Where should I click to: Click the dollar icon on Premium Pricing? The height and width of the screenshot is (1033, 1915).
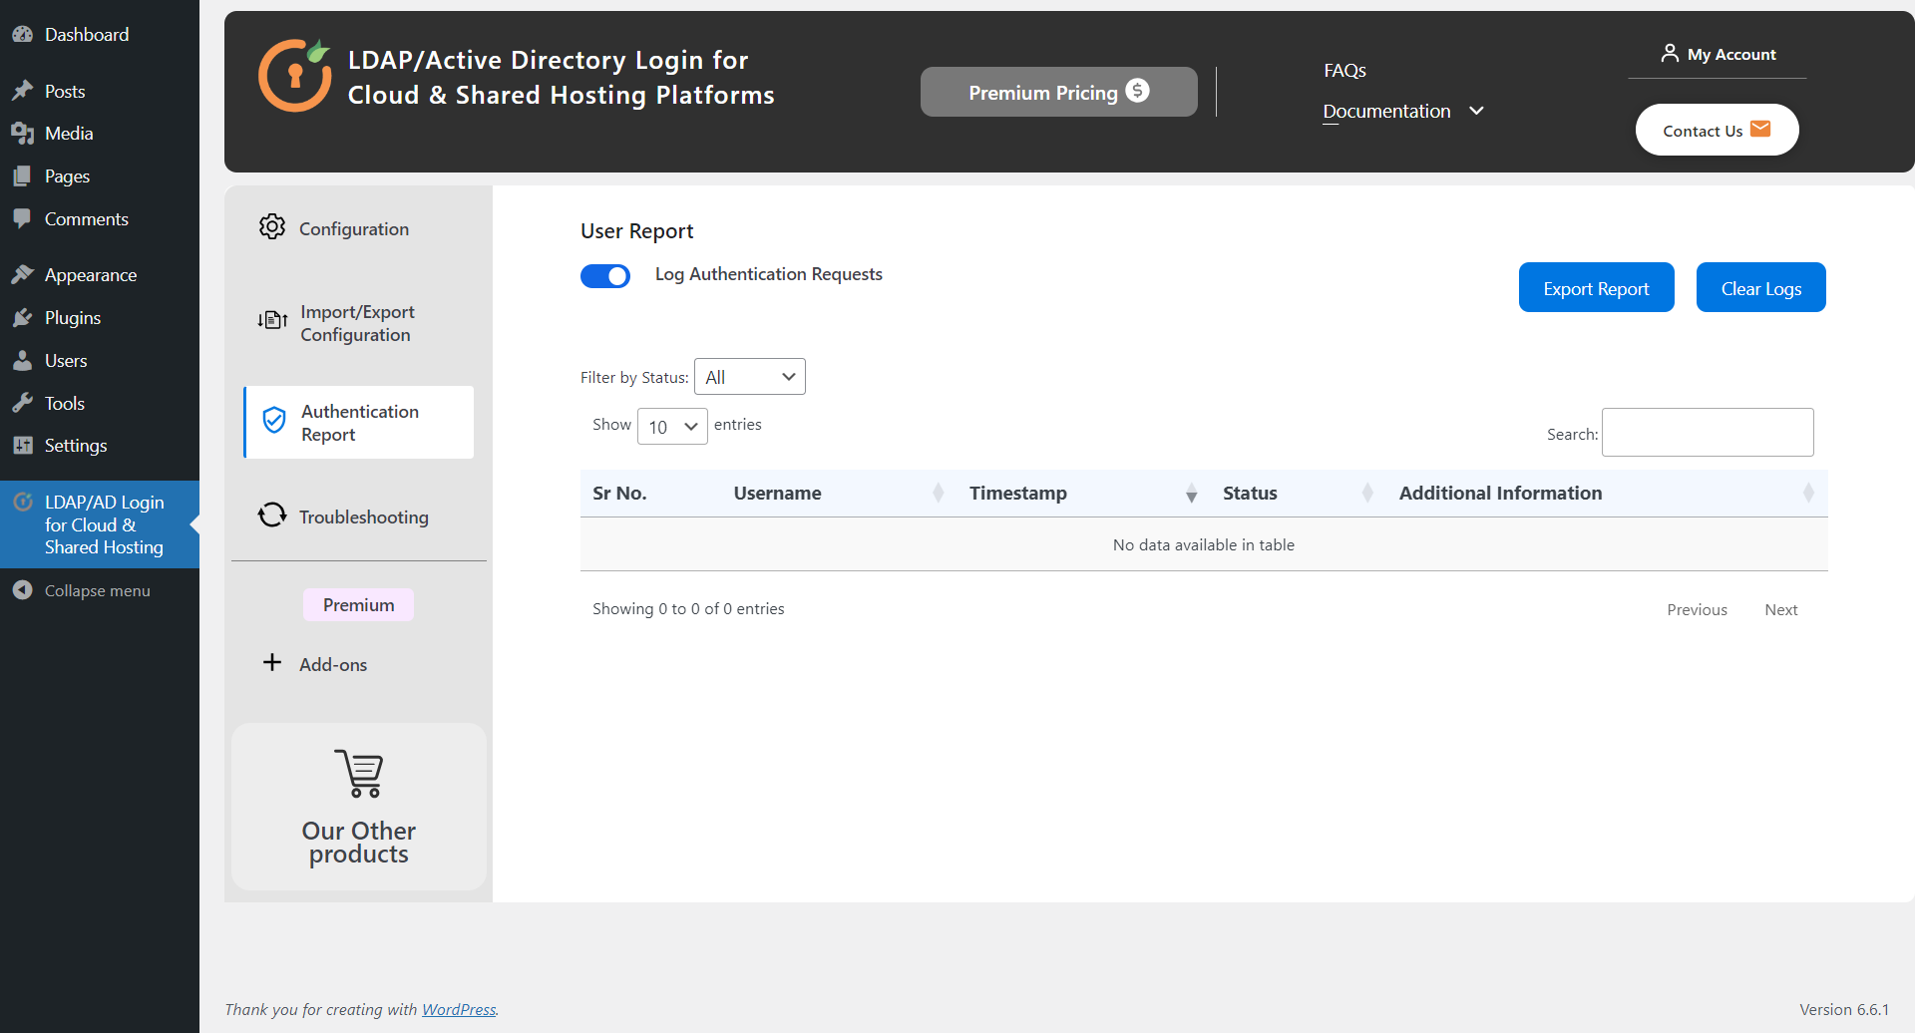(1138, 91)
